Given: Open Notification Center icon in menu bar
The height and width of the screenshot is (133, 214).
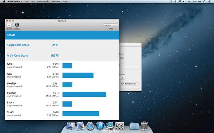Looking at the screenshot, I should [x=209, y=2].
